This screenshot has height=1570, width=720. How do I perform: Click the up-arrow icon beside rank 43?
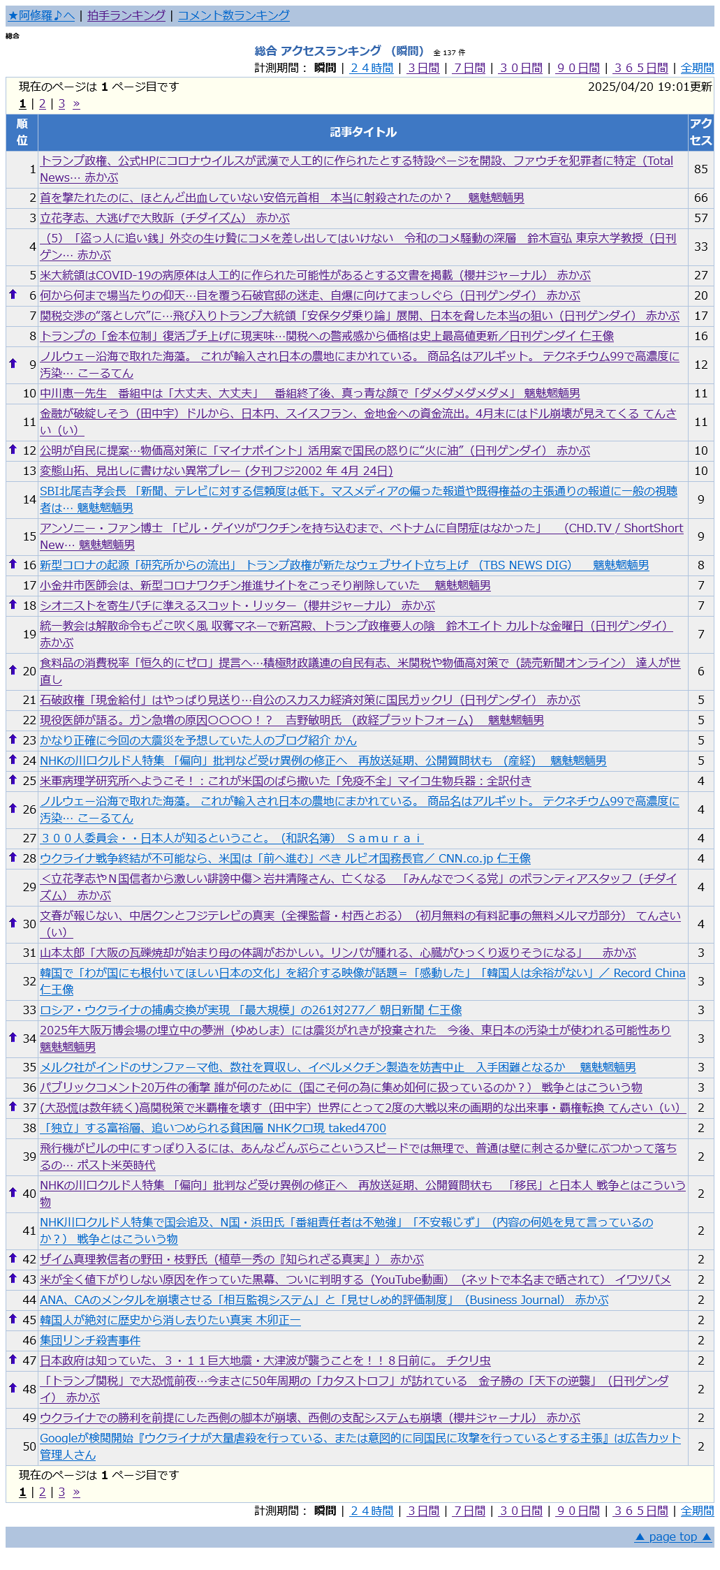13,1278
